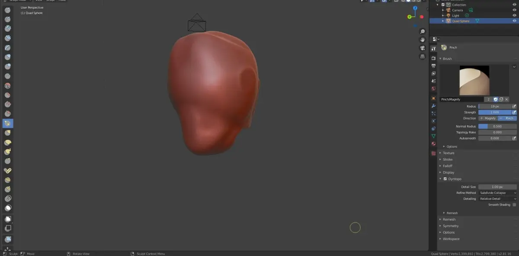Adjust the Strength slider
Image resolution: width=519 pixels, height=256 pixels.
(495, 112)
